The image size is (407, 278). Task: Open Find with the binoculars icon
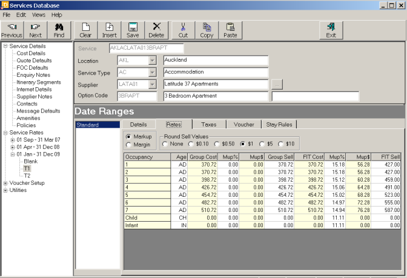pyautogui.click(x=59, y=30)
